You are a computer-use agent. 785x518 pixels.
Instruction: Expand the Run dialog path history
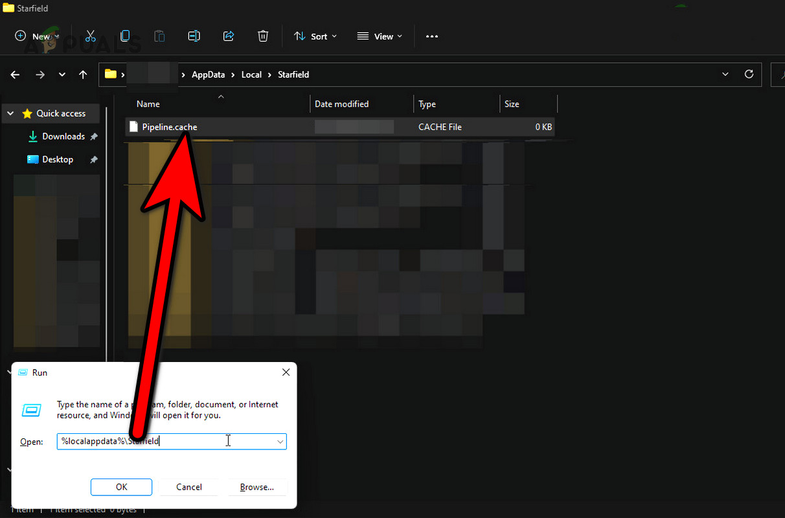click(x=280, y=441)
